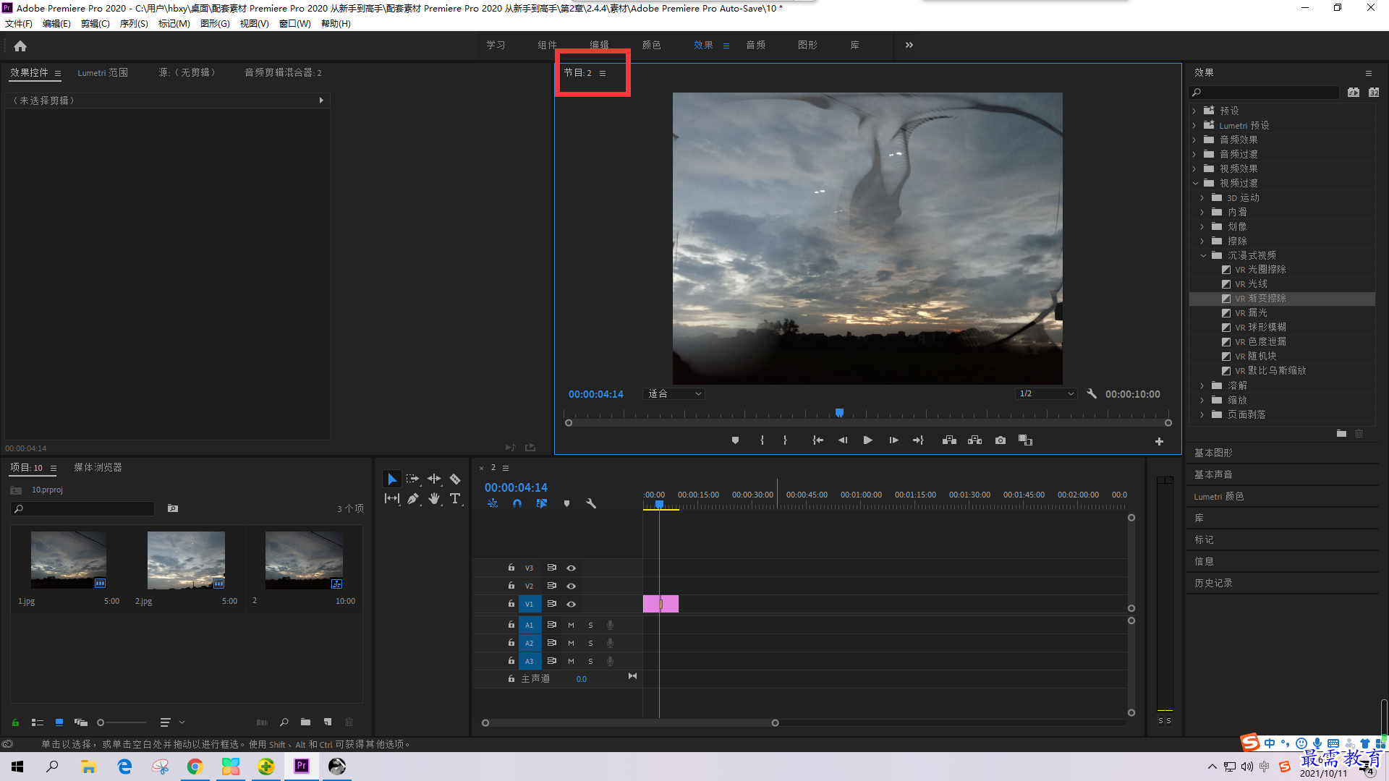Select the Type tool

click(x=455, y=498)
